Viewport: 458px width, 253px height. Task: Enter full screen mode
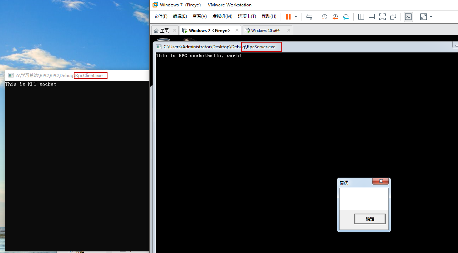382,17
